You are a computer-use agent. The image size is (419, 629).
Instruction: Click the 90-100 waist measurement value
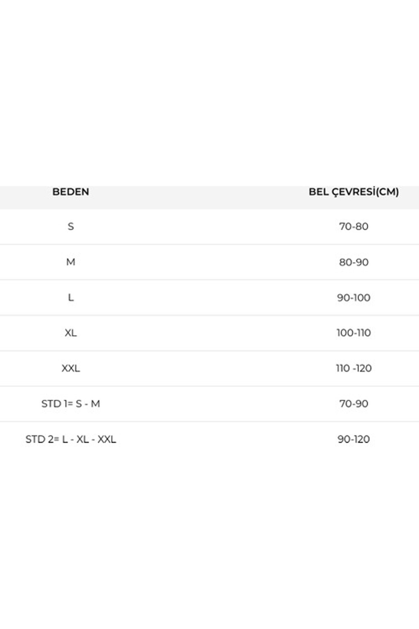click(x=354, y=298)
